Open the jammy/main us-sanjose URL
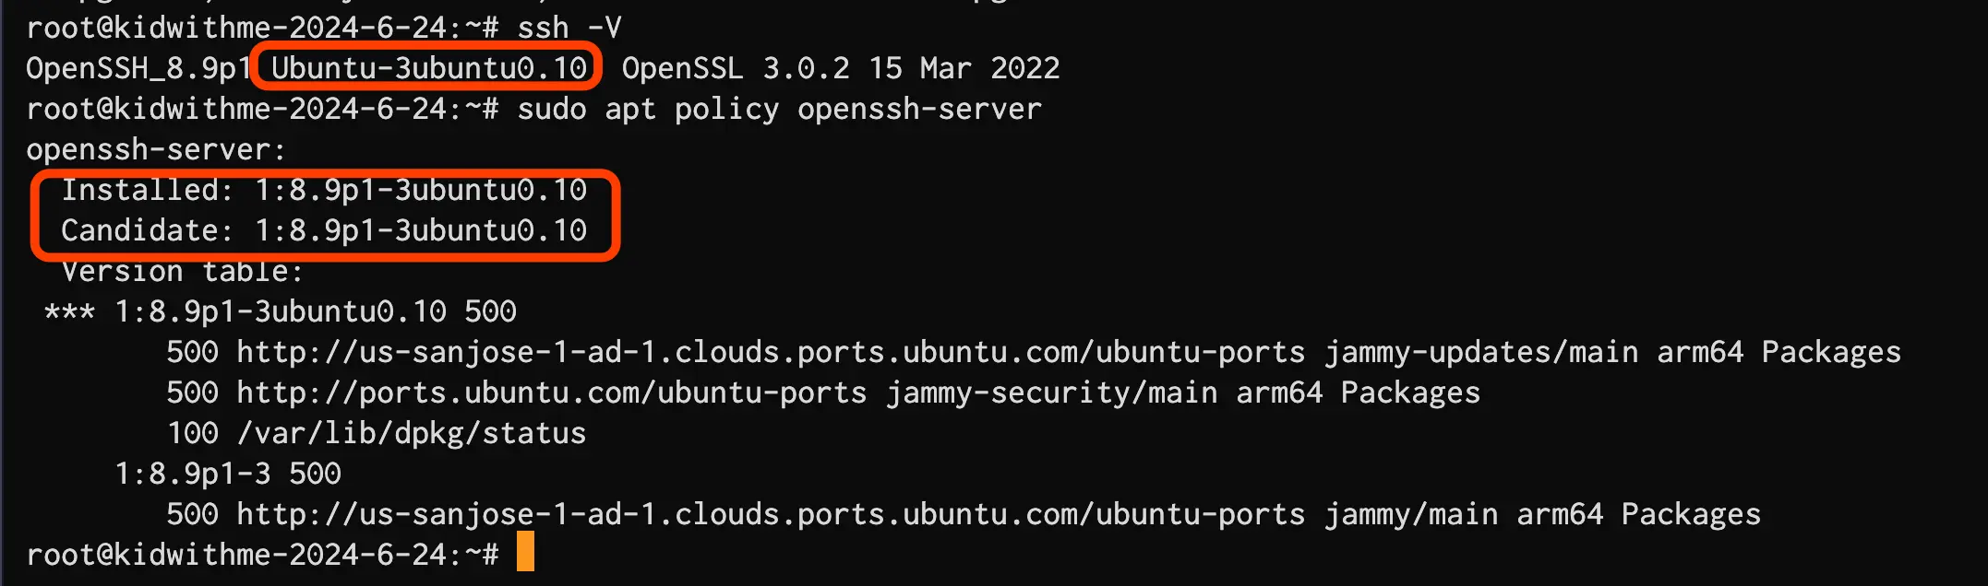Image resolution: width=1988 pixels, height=586 pixels. pos(771,514)
